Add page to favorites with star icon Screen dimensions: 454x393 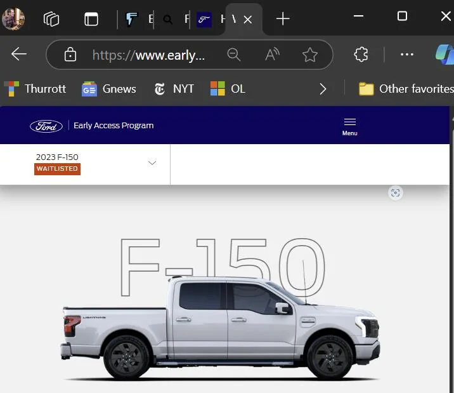(x=310, y=55)
